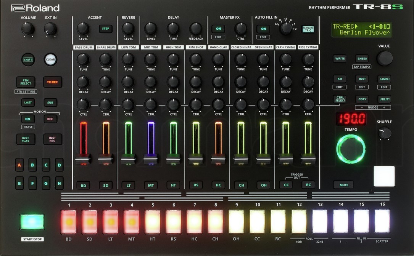414x256 pixels.
Task: Click the Roland logo
Action: (35, 8)
